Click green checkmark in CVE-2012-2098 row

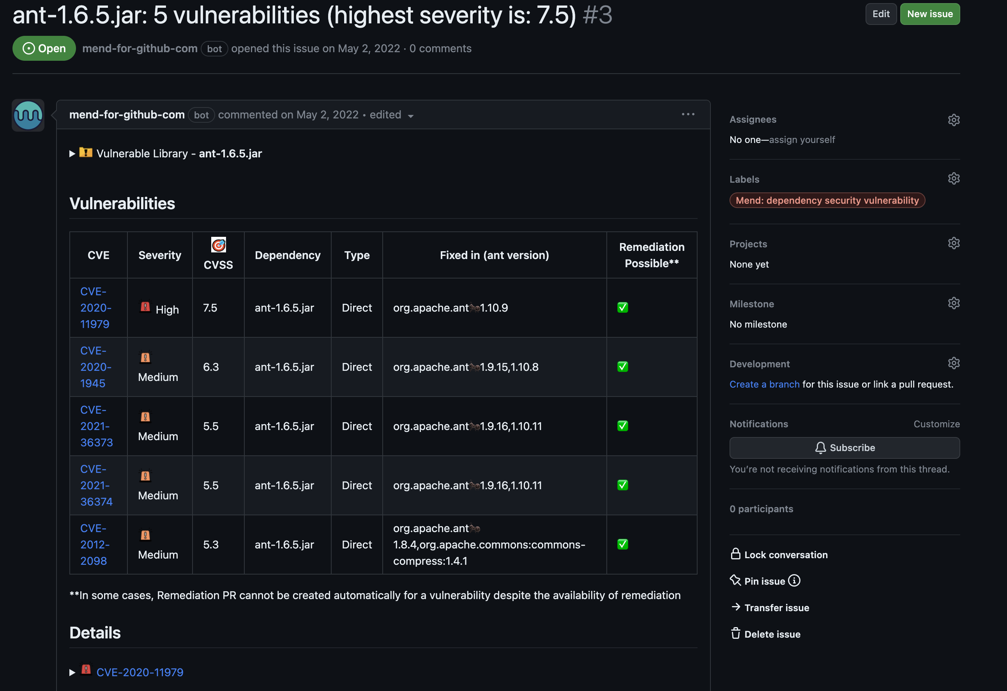(x=622, y=545)
